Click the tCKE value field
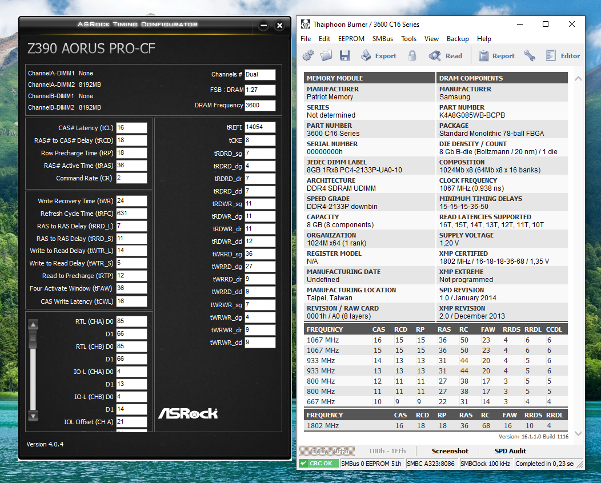 pyautogui.click(x=261, y=140)
